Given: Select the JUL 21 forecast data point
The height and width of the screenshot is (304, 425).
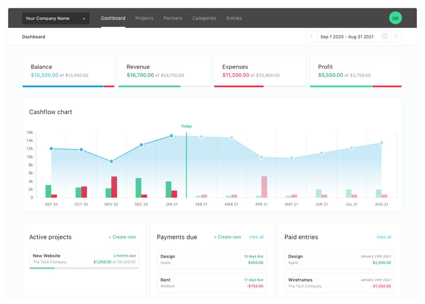Looking at the screenshot, I should pyautogui.click(x=352, y=148).
